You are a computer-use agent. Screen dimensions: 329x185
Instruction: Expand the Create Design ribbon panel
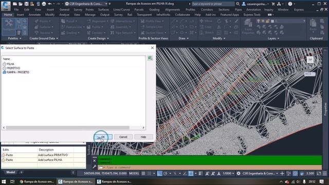point(98,39)
